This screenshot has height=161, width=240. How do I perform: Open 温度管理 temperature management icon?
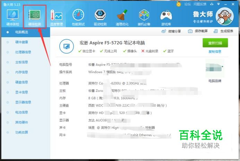(x=56, y=15)
